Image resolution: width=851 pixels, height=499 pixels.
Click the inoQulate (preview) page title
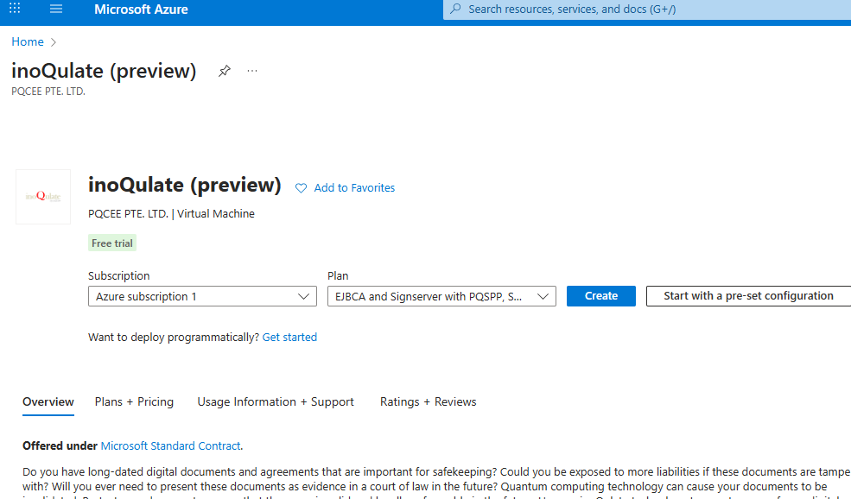104,71
